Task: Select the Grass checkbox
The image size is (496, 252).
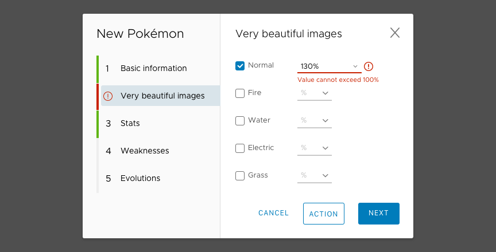Action: click(240, 175)
